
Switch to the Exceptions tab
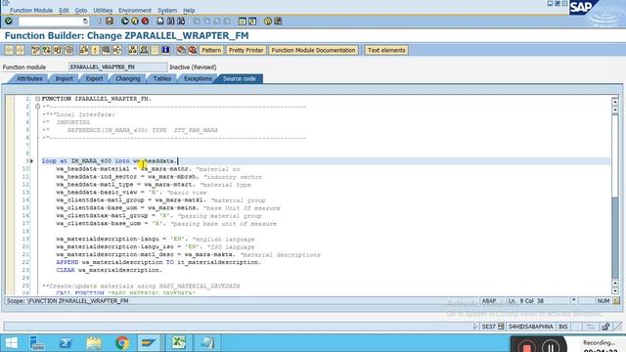[x=198, y=78]
